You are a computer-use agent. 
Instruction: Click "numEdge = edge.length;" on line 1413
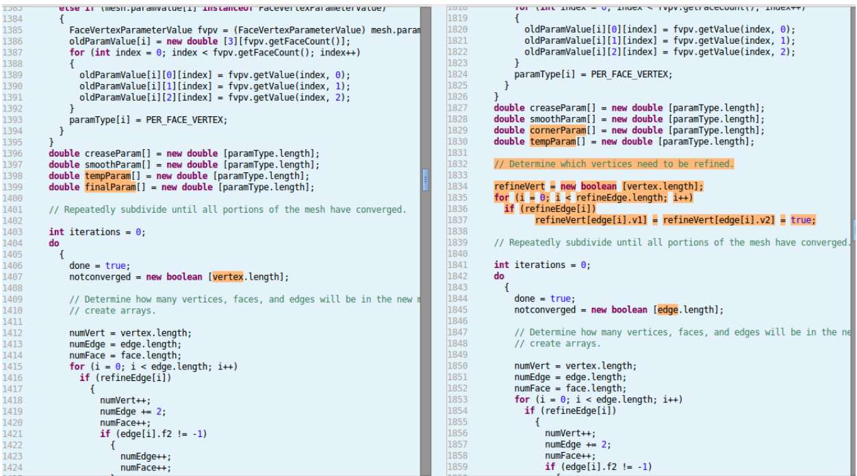click(x=125, y=344)
